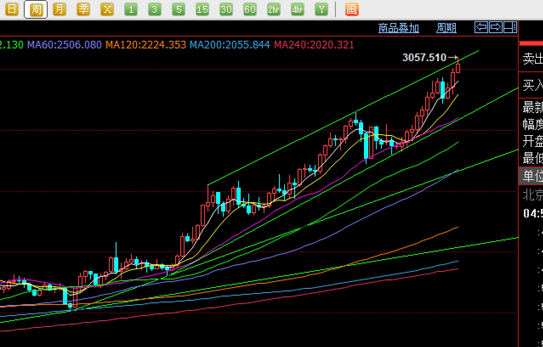Switch to the 2hr timeframe
The image size is (543, 347).
[x=274, y=9]
